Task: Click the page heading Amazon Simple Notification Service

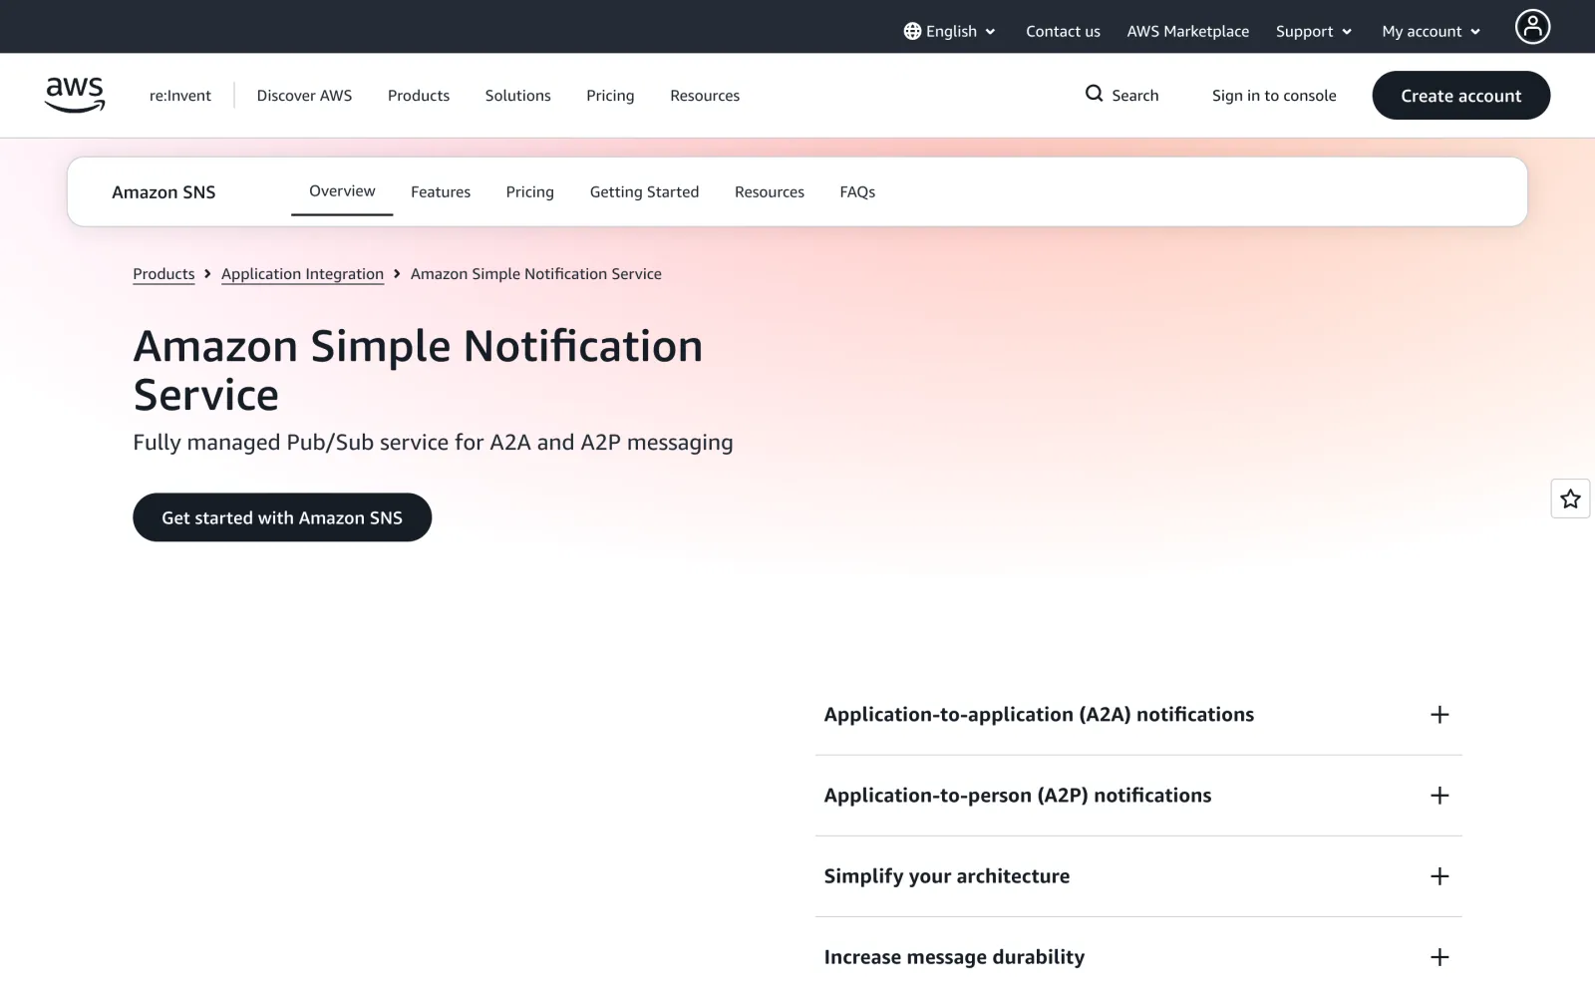Action: tap(418, 370)
